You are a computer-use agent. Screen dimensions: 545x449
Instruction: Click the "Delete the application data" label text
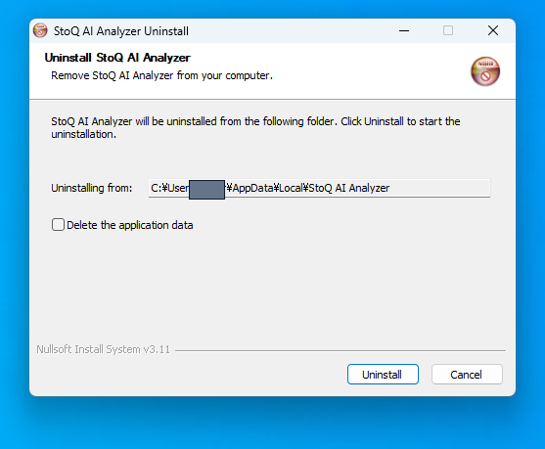130,225
